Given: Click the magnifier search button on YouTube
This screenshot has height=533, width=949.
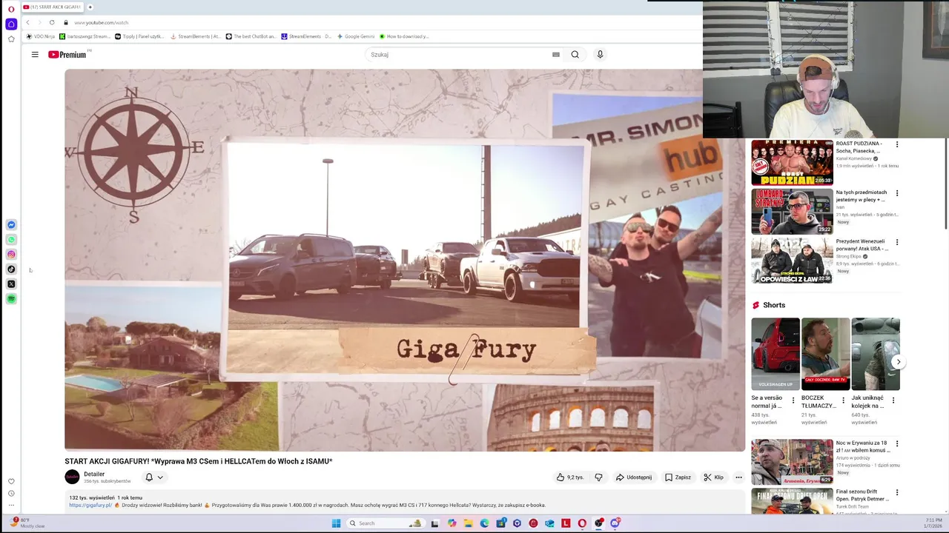Looking at the screenshot, I should pos(575,54).
